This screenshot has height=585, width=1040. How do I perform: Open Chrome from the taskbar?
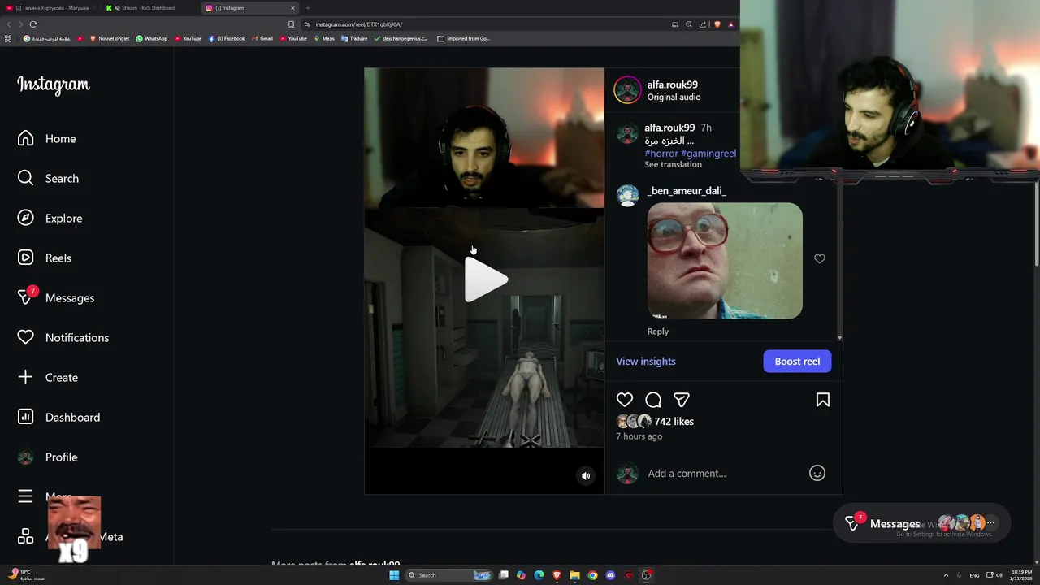coord(592,575)
